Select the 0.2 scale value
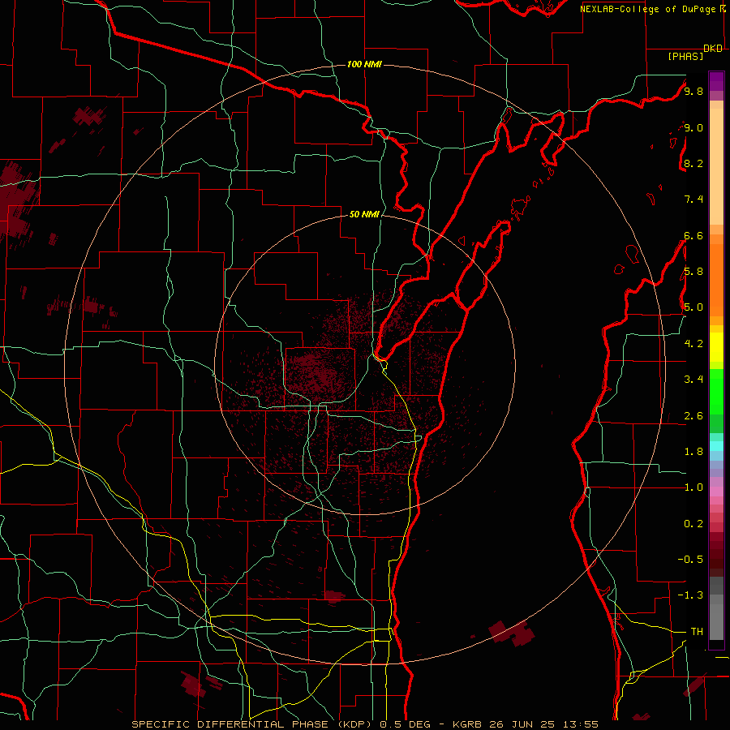 693,524
